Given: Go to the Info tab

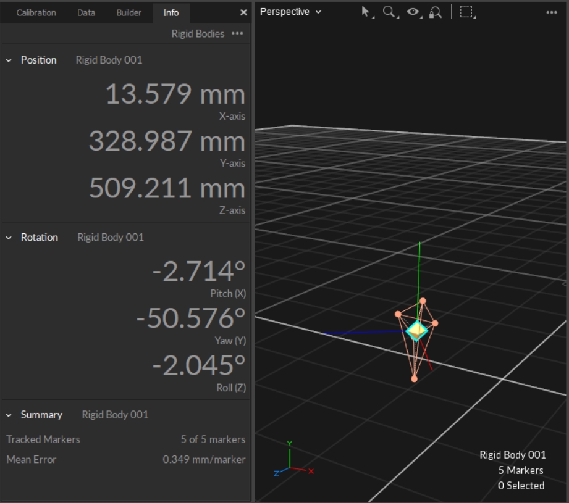Looking at the screenshot, I should click(171, 12).
